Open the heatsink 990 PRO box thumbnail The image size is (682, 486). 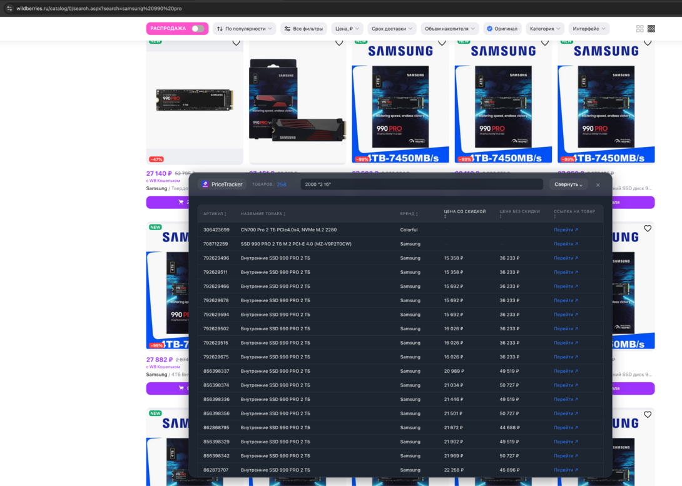pyautogui.click(x=297, y=102)
